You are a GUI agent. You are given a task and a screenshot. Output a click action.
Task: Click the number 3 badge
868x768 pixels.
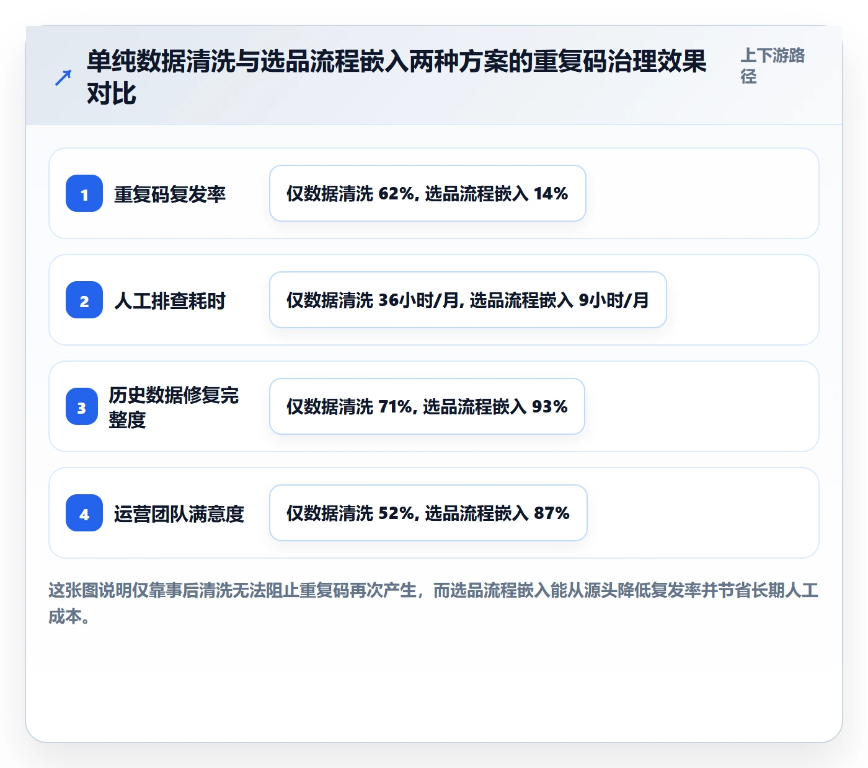pos(82,406)
